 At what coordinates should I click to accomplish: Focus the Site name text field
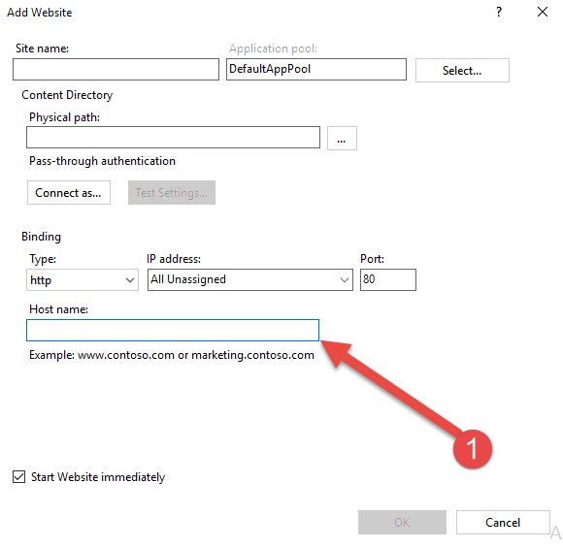pyautogui.click(x=116, y=69)
